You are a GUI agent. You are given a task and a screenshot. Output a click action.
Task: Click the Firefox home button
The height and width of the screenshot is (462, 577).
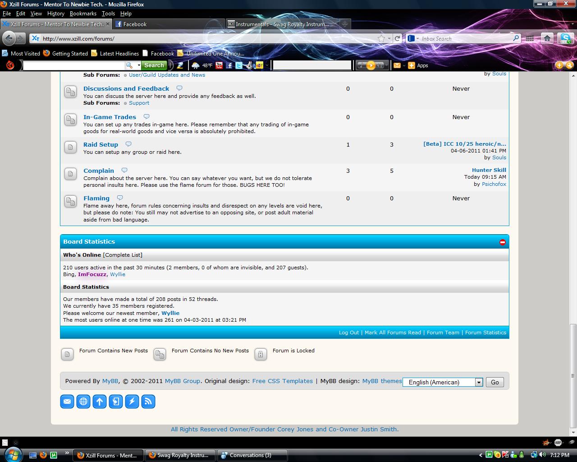pos(547,38)
